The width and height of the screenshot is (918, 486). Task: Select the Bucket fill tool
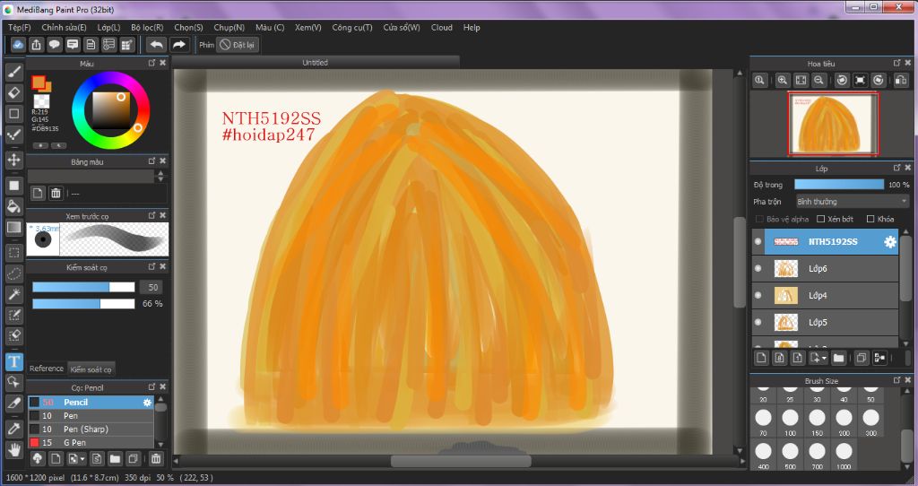(14, 206)
